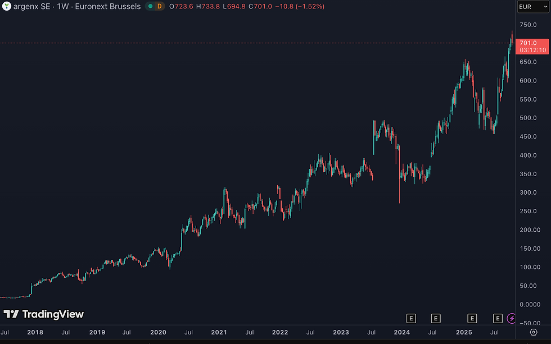The width and height of the screenshot is (551, 344).
Task: Open the last earnings marker beside the lightning icon
Action: tap(498, 318)
